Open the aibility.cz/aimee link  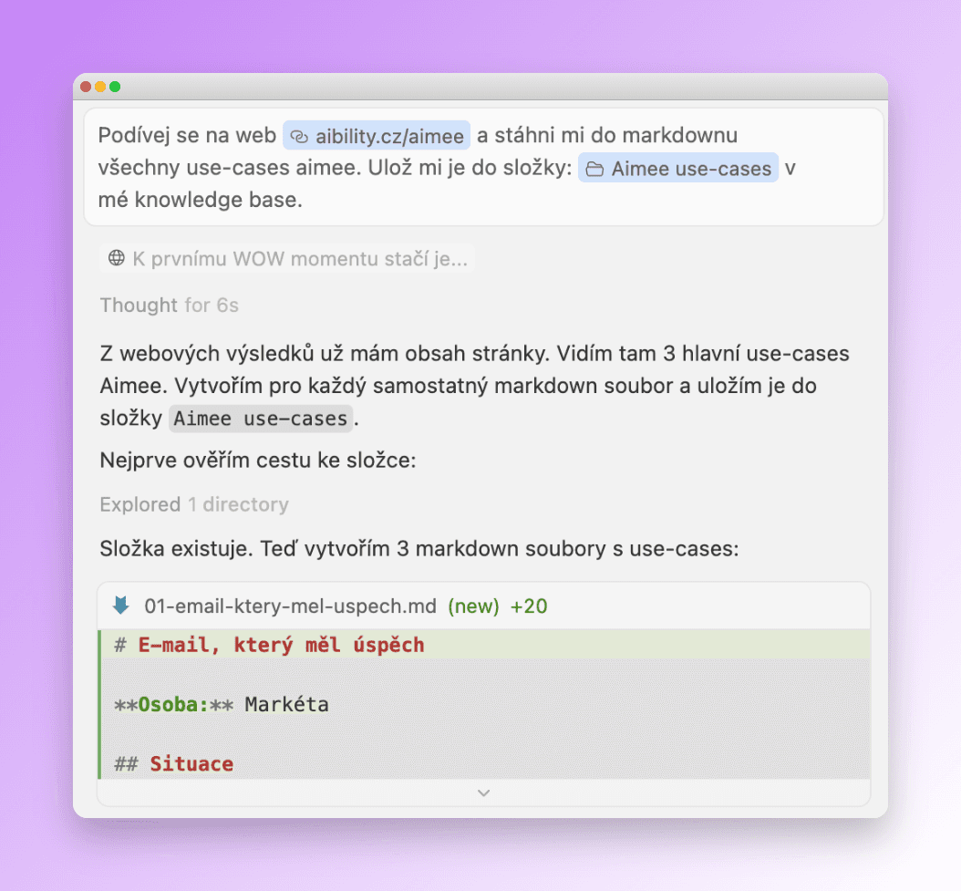click(387, 135)
